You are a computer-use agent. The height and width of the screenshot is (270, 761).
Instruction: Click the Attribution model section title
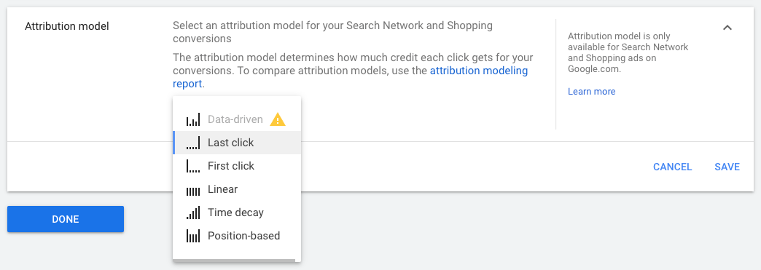67,26
